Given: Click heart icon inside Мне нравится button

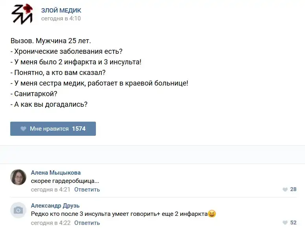Looking at the screenshot, I should click(23, 129).
